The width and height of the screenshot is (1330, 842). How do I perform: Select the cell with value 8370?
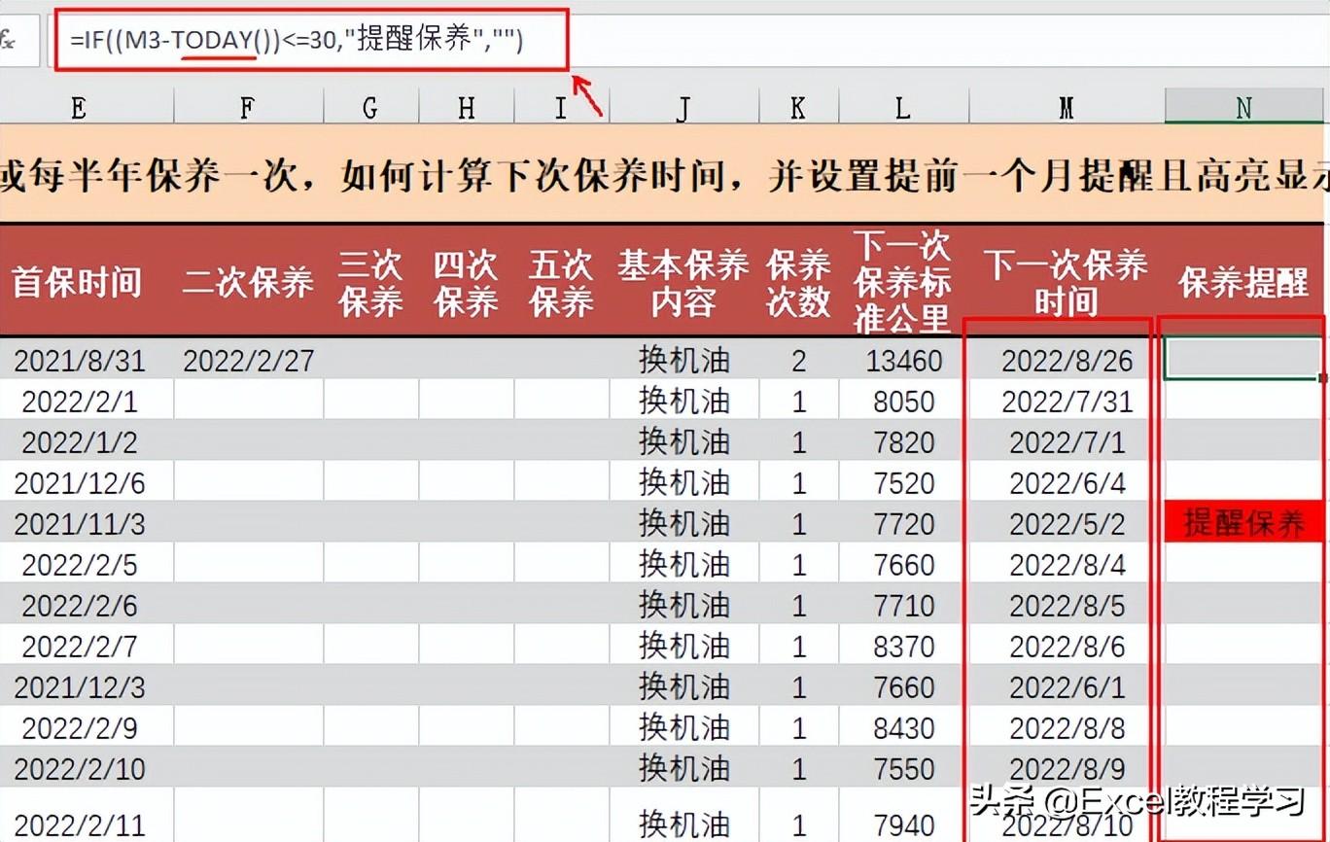click(903, 647)
